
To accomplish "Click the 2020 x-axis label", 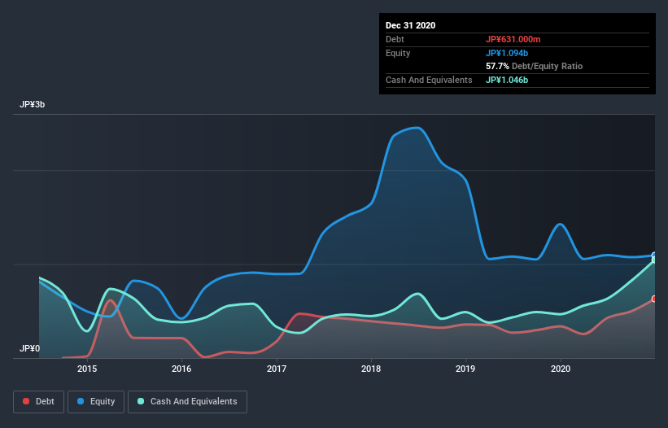I will point(561,369).
